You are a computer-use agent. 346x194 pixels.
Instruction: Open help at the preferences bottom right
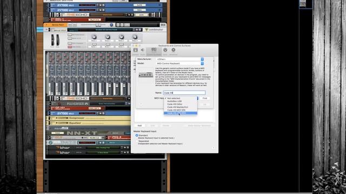pos(213,148)
